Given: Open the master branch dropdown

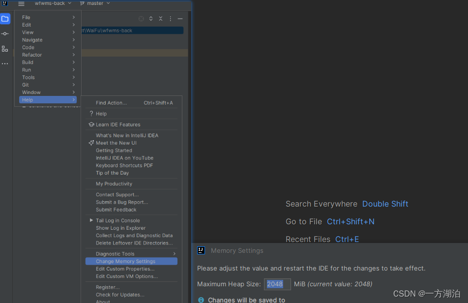Looking at the screenshot, I should point(98,3).
